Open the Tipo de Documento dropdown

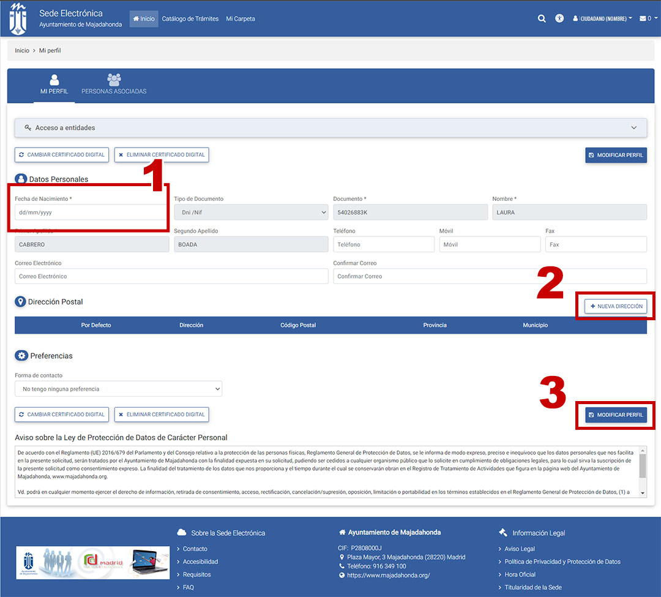coord(251,212)
